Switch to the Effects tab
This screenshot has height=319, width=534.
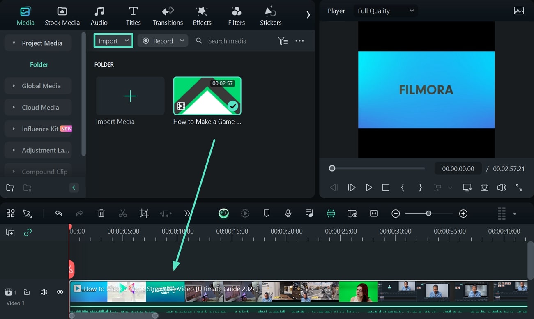pos(202,16)
